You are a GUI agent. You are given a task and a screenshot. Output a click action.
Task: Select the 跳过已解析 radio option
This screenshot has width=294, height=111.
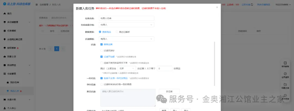click(117, 32)
